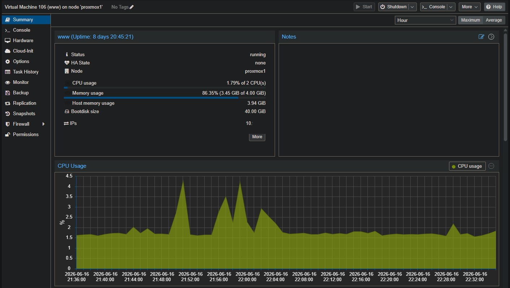
Task: Click the Task History list icon
Action: click(8, 72)
